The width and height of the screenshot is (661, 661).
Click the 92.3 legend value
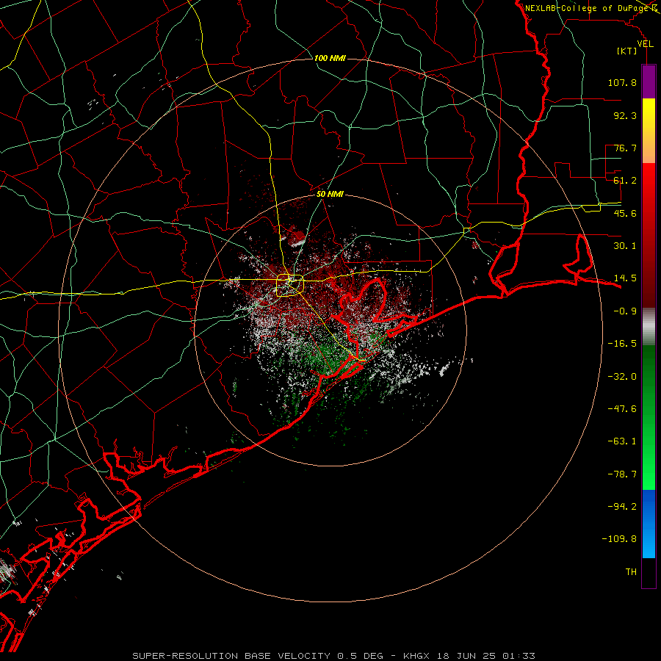point(625,115)
